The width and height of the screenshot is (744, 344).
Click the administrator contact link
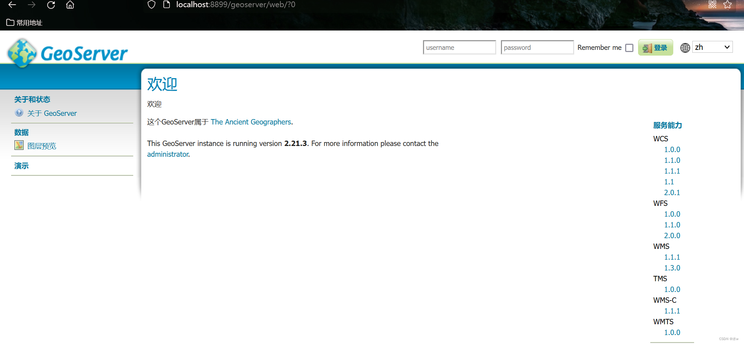tap(168, 154)
